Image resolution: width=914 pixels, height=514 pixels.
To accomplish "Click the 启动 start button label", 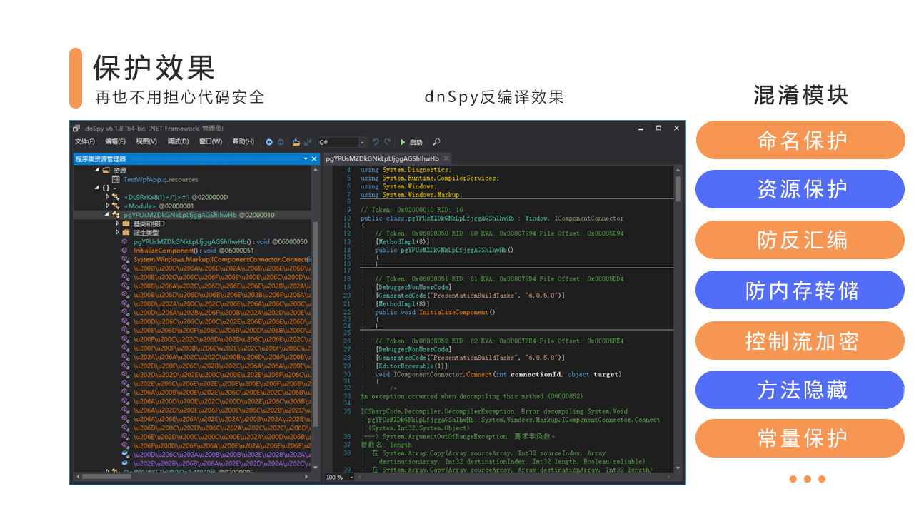I will click(416, 142).
